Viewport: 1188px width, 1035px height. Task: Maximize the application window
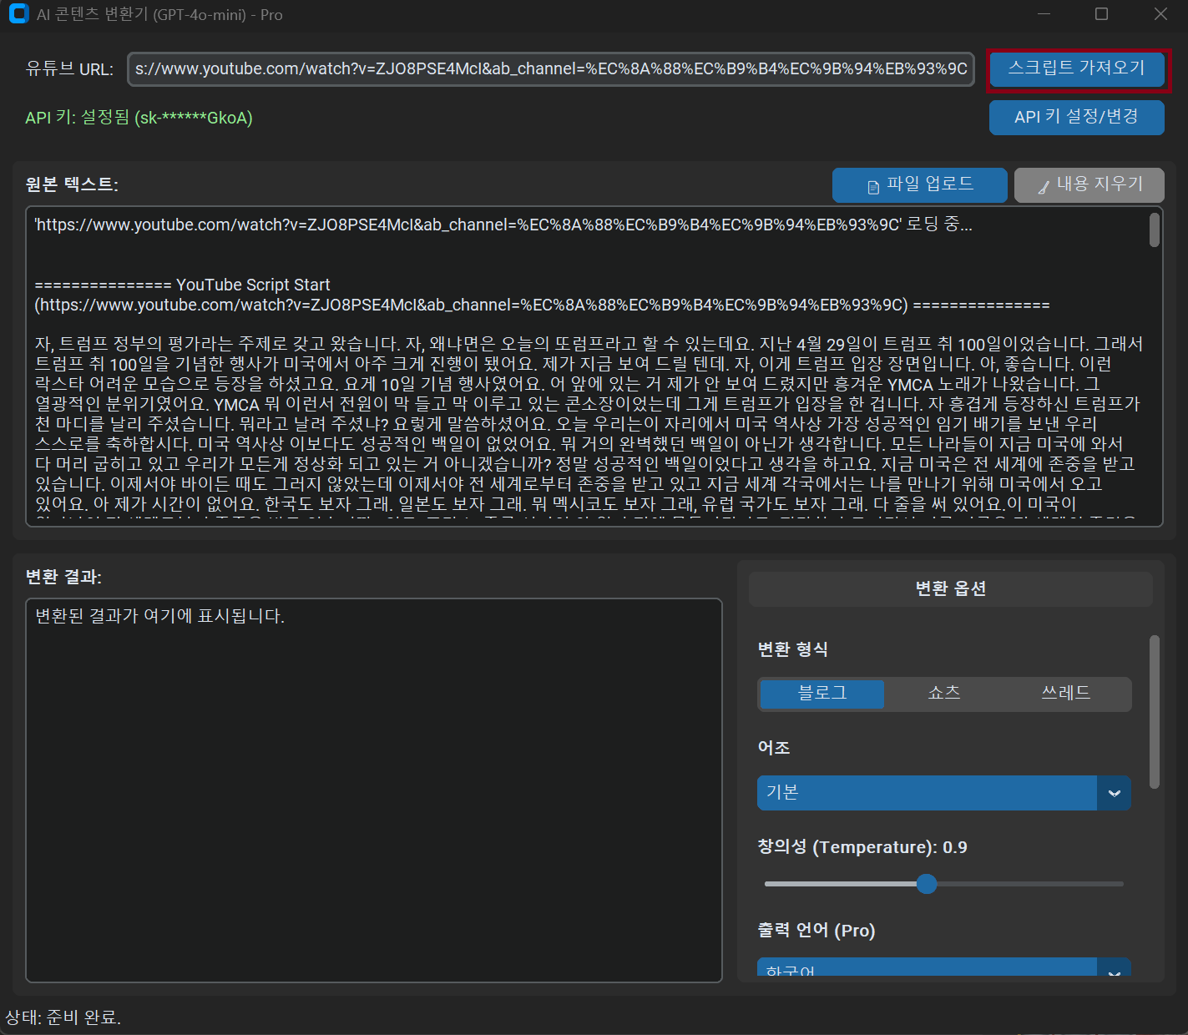pos(1101,14)
